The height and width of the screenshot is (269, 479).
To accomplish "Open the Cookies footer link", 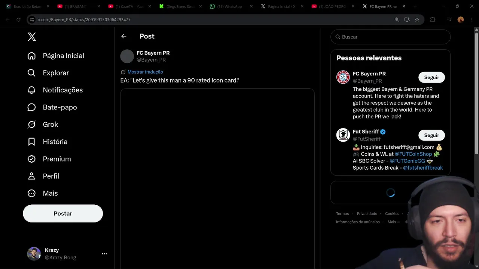I will (x=392, y=214).
